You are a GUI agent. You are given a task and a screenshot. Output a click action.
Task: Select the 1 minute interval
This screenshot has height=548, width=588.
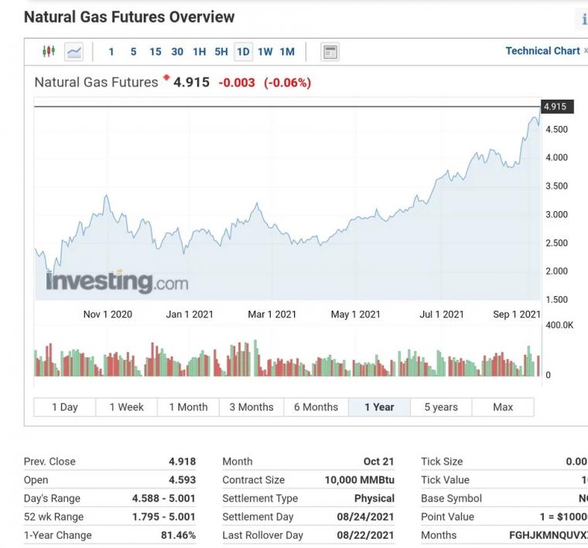click(111, 52)
